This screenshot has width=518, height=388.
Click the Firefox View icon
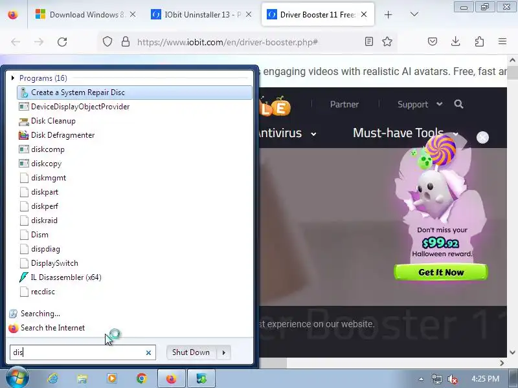[13, 15]
